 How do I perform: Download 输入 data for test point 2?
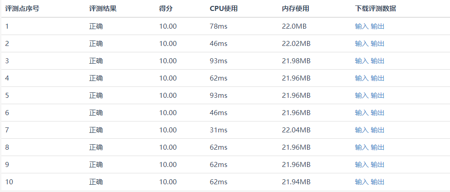[x=362, y=44]
